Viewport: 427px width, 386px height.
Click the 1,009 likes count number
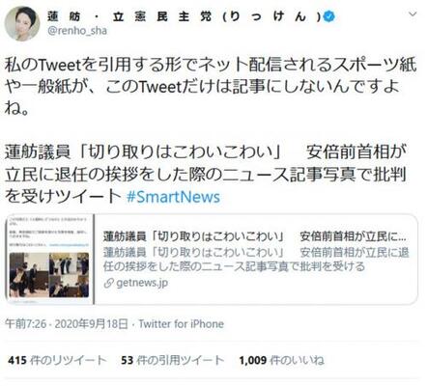click(253, 360)
